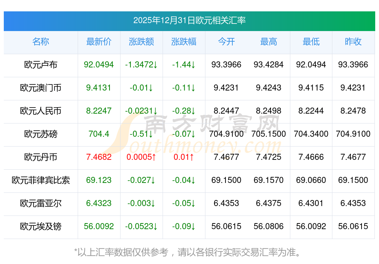This screenshot has height=264, width=379.
Task: Click the 欧元丹币 row name
Action: tap(41, 157)
